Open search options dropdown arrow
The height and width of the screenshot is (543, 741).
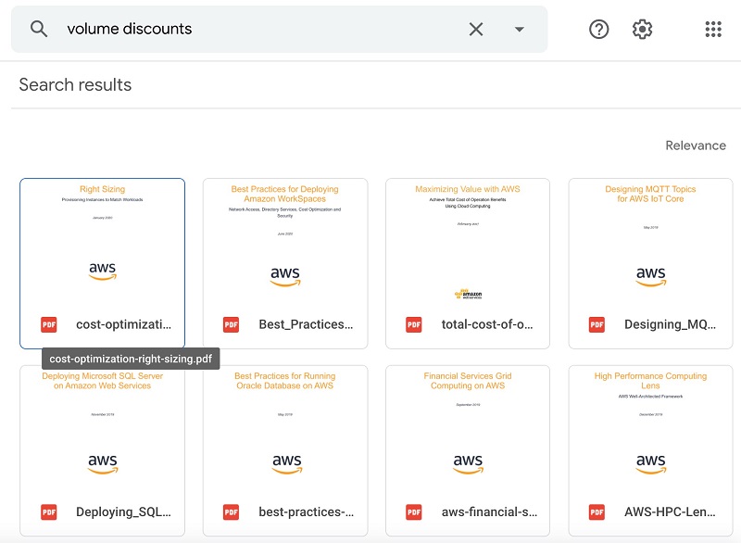(x=520, y=30)
